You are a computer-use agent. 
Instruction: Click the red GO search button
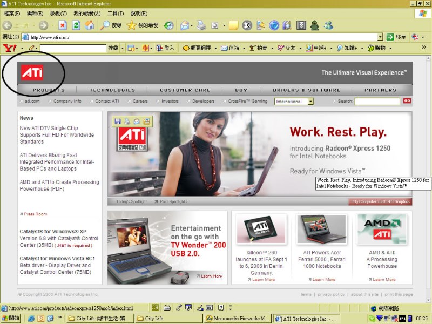(x=407, y=101)
